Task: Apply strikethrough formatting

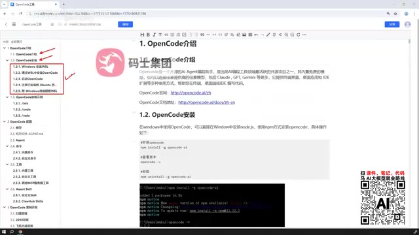Action: [x=160, y=35]
